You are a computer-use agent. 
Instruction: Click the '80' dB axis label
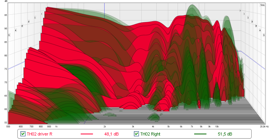(x=6, y=55)
